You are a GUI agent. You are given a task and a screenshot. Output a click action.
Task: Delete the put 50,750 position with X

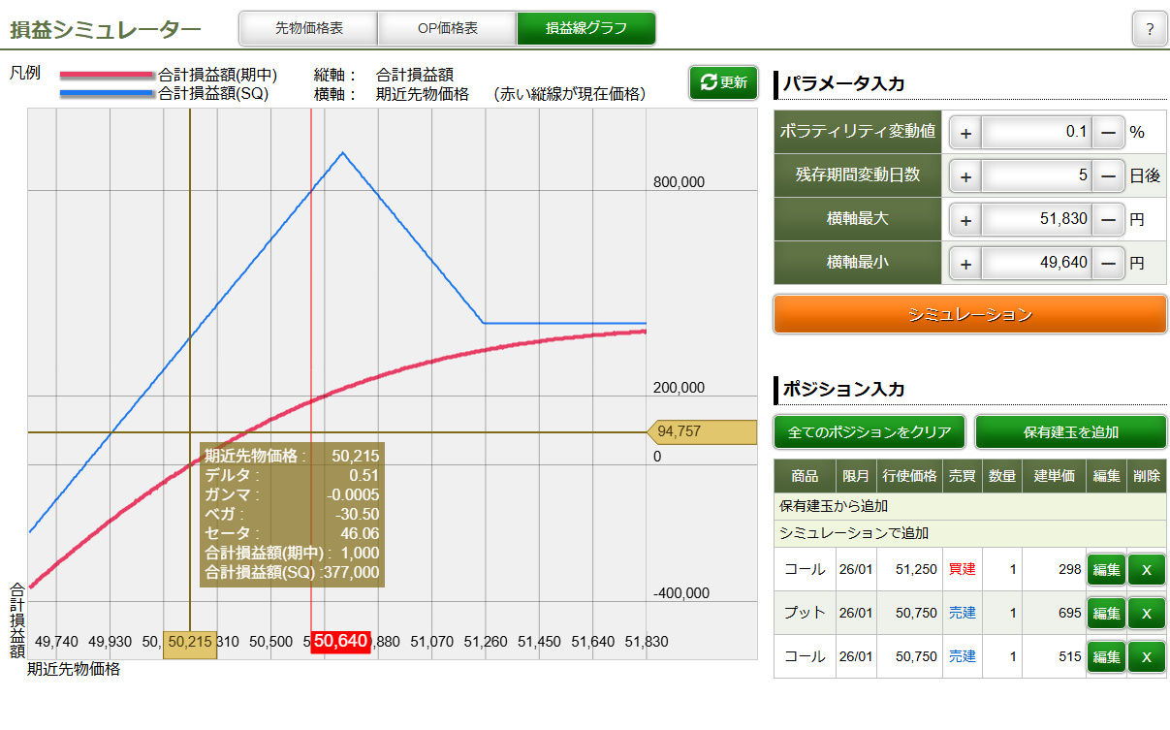pyautogui.click(x=1146, y=613)
